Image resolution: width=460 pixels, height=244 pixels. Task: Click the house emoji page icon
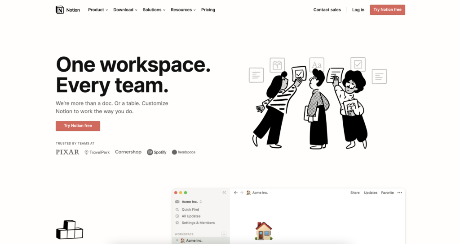[263, 231]
